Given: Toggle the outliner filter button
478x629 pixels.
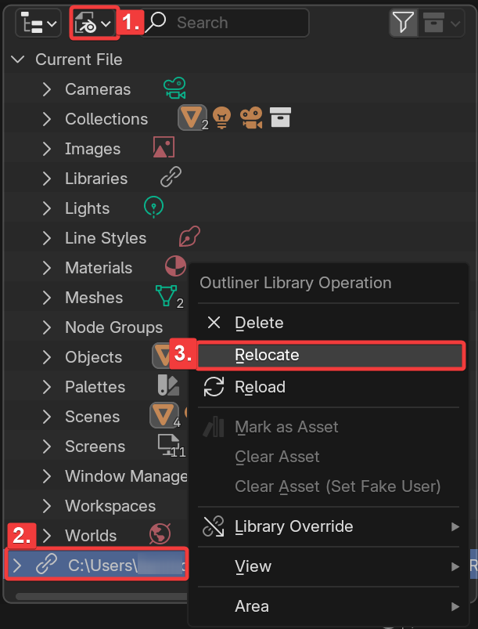Looking at the screenshot, I should (403, 23).
